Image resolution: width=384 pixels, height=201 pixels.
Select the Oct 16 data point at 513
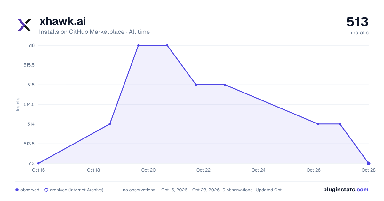38,163
